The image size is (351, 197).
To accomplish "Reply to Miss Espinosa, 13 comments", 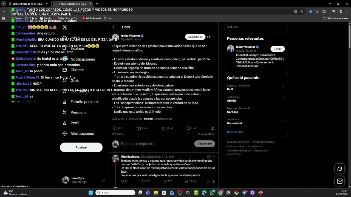I will [124, 181].
